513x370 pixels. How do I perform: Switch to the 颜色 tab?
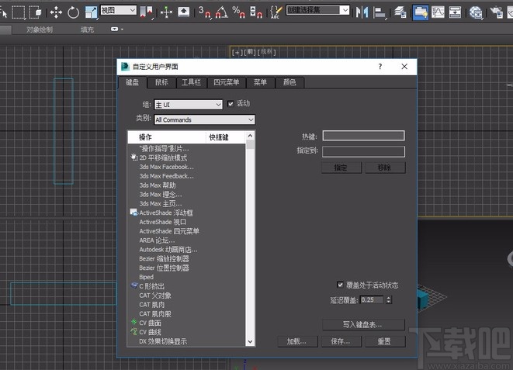coord(289,82)
